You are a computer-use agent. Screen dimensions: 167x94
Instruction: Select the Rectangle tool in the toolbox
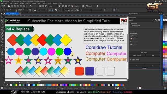tap(2, 32)
